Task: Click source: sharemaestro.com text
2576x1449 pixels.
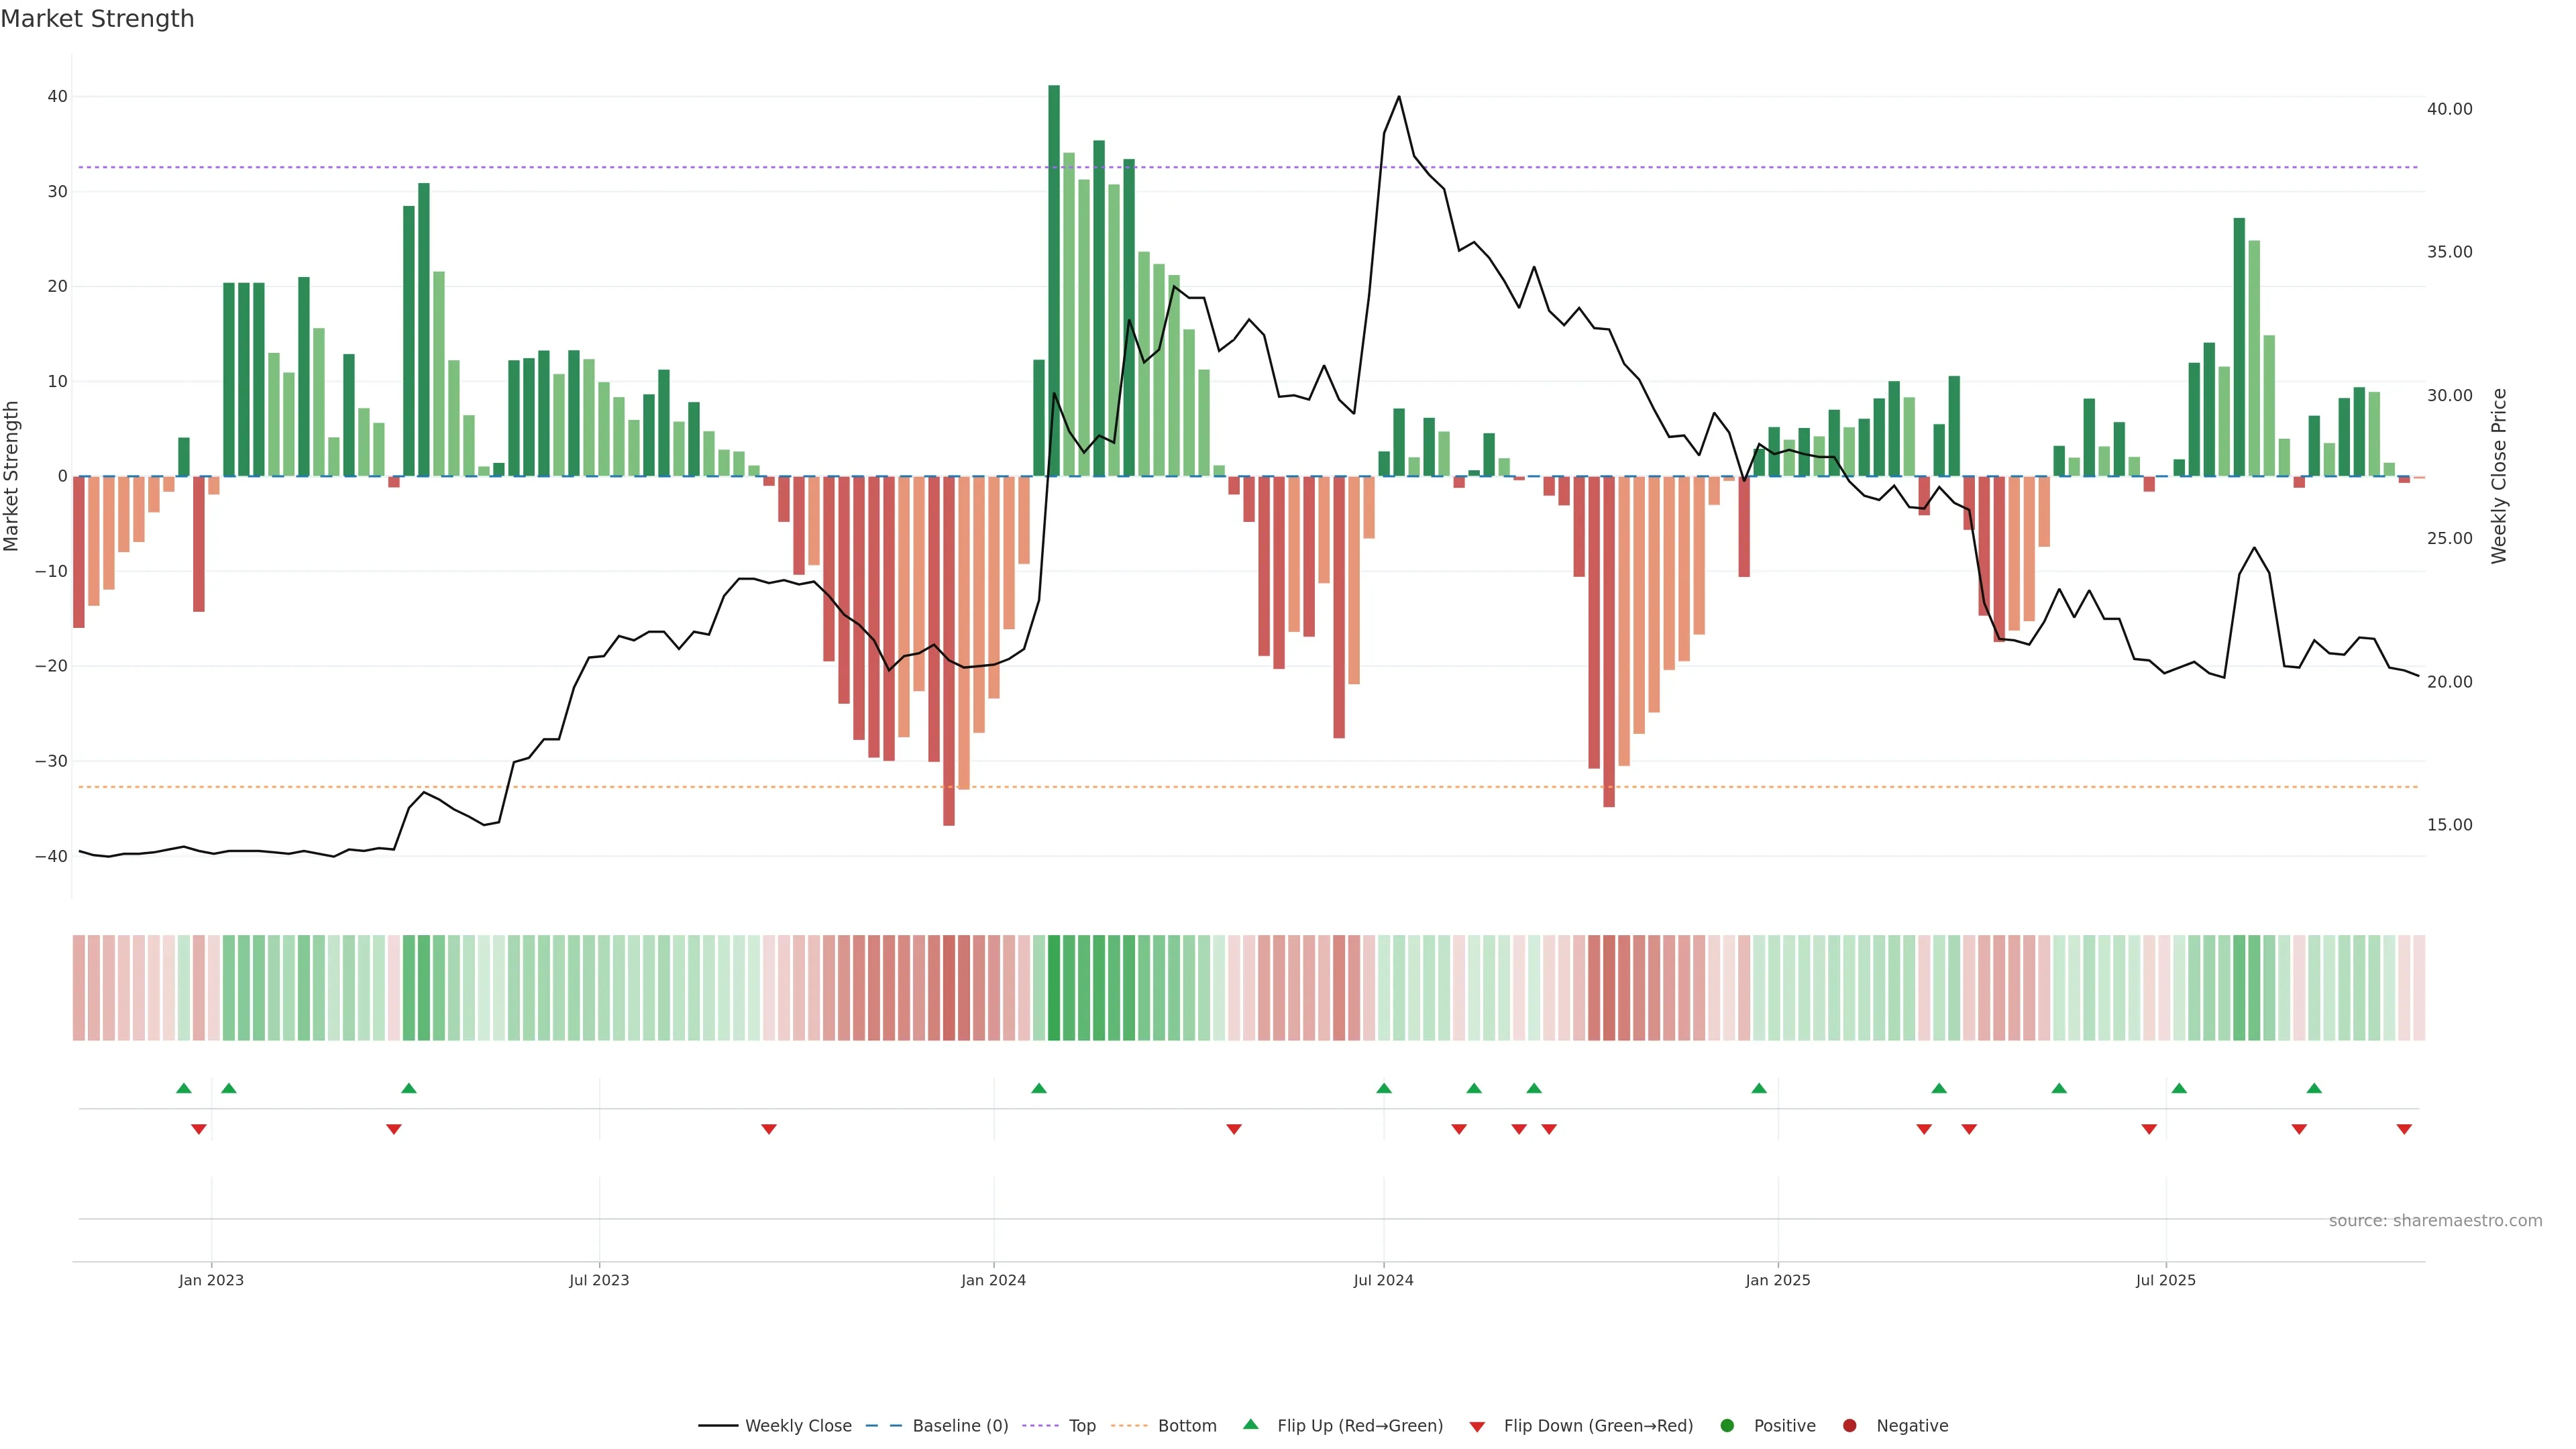Action: pos(2435,1221)
